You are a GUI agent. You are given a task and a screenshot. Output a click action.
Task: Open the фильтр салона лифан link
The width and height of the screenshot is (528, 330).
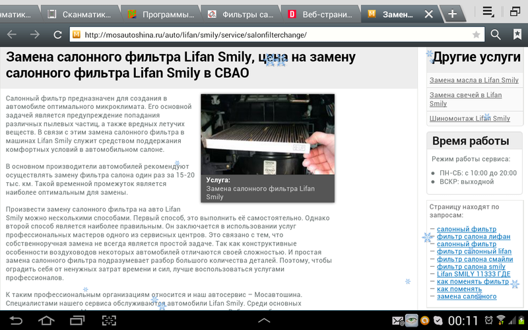pyautogui.click(x=473, y=236)
